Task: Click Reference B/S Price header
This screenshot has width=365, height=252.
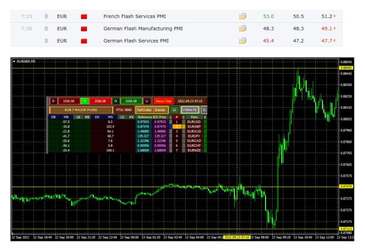Action: click(x=152, y=117)
